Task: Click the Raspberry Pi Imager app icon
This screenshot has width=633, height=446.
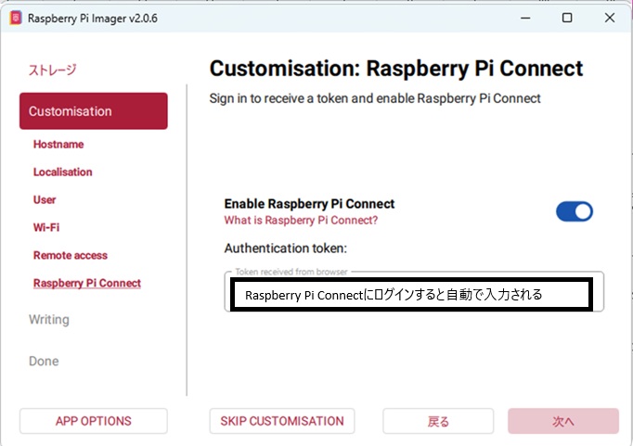Action: pyautogui.click(x=15, y=19)
